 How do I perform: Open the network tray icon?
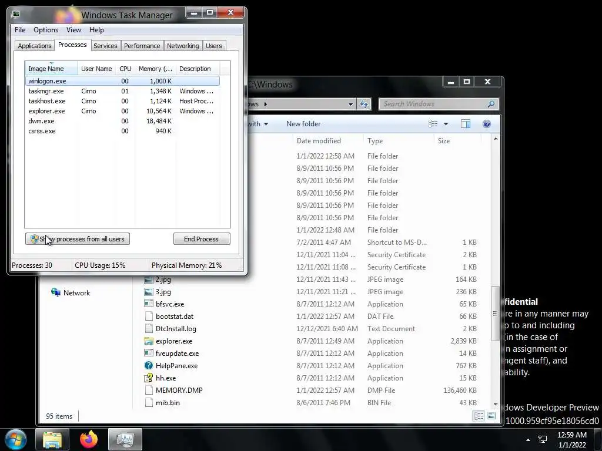(x=543, y=439)
